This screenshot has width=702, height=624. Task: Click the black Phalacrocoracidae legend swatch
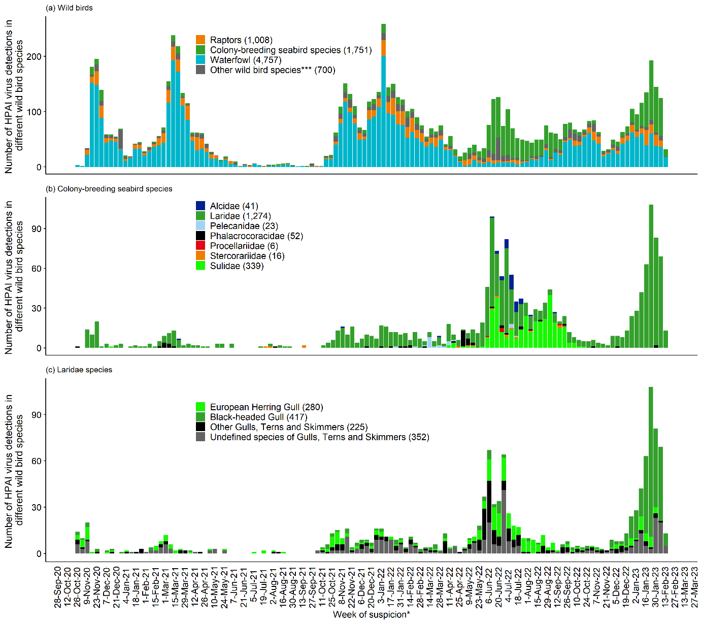click(x=200, y=236)
